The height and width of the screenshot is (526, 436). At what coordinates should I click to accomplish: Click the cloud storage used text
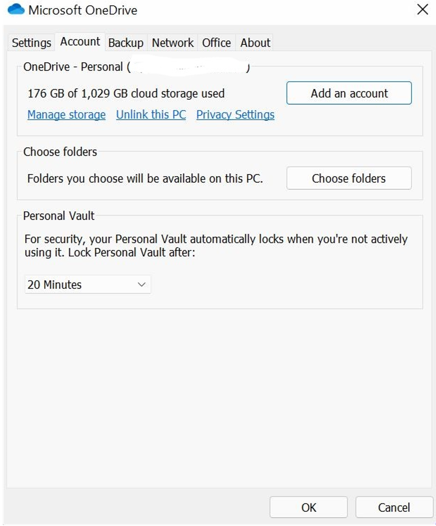pyautogui.click(x=126, y=93)
